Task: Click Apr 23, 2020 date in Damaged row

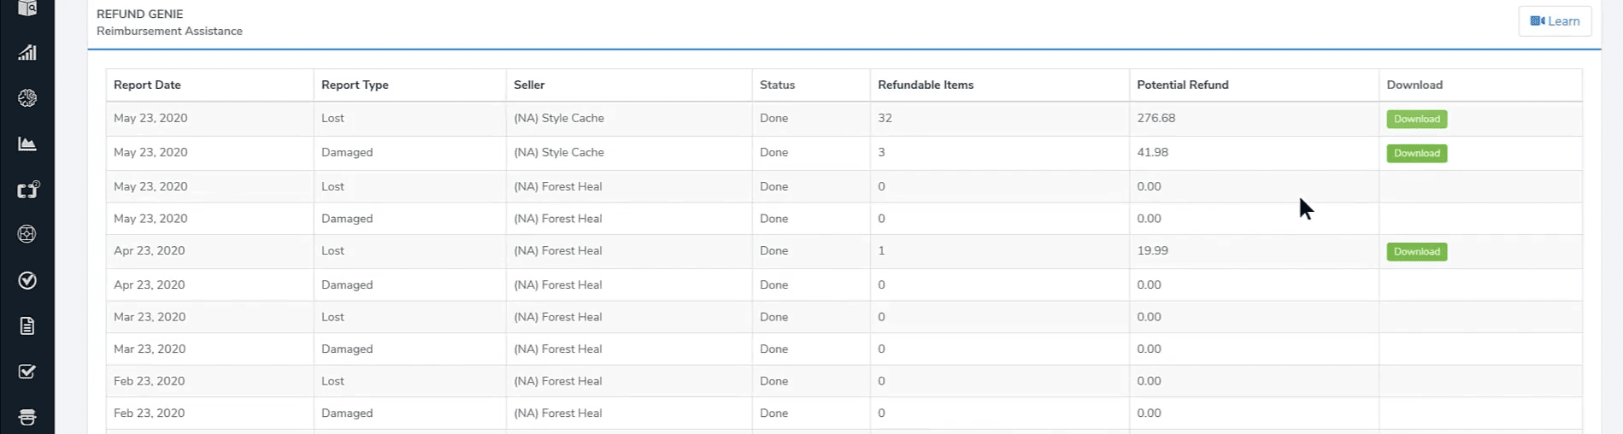Action: coord(150,284)
